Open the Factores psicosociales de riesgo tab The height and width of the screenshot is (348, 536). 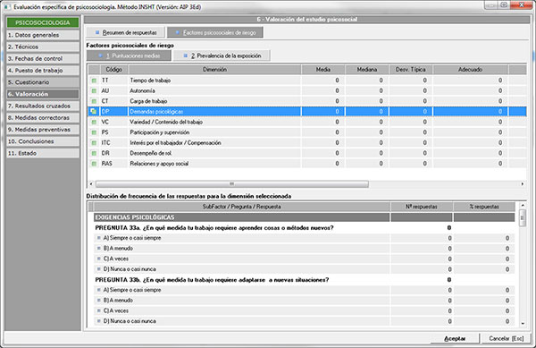click(215, 32)
